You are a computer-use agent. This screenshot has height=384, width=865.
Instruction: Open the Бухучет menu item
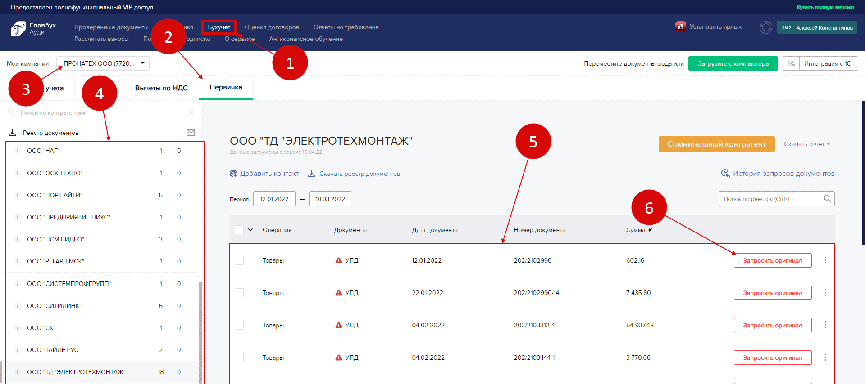[x=219, y=27]
